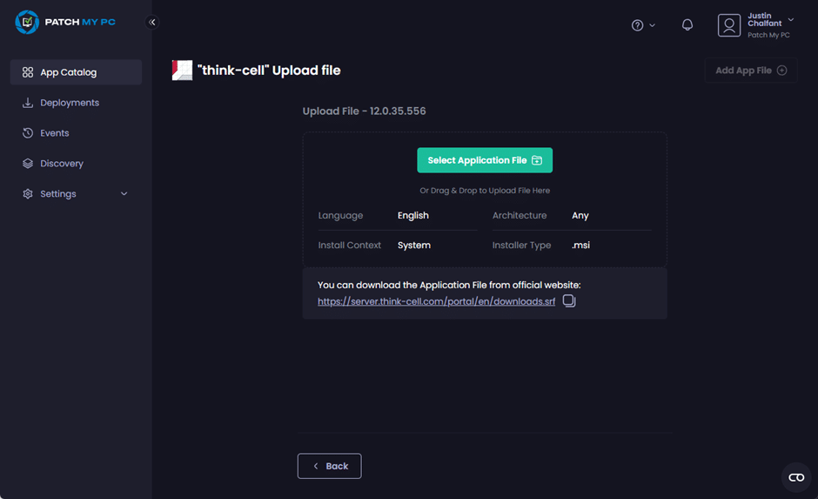Click the Settings gear icon in sidebar
This screenshot has width=818, height=499.
point(28,194)
